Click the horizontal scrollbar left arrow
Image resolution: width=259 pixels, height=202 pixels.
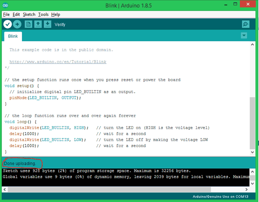(5, 189)
